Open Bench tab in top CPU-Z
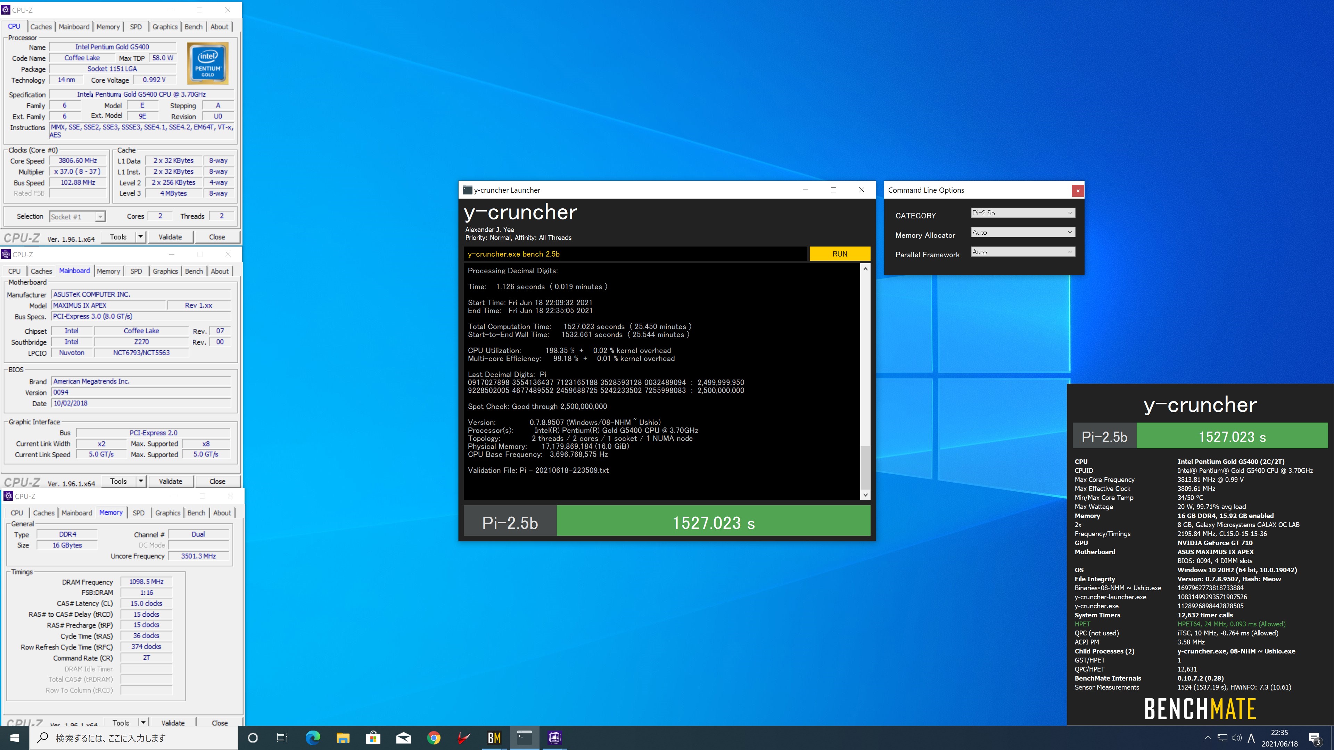1334x750 pixels. click(194, 26)
